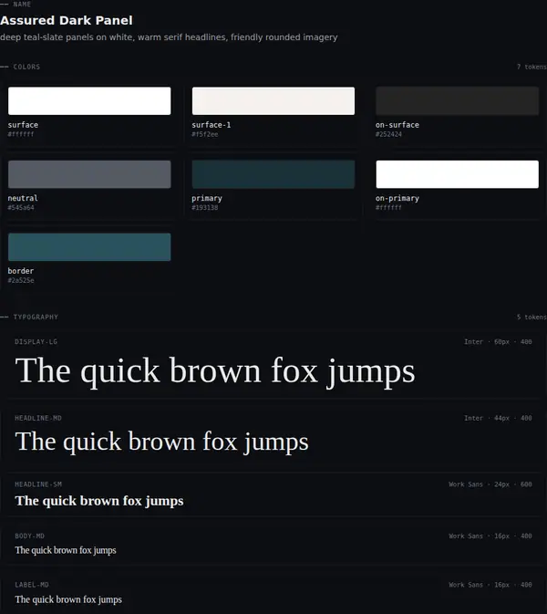Screen dimensions: 547x614
Task: Click the "border" token name
Action: (21, 271)
